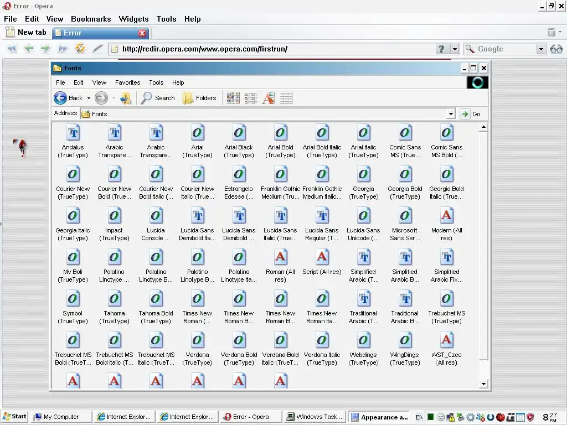
Task: Click the Fonts window Forward button
Action: coord(101,98)
